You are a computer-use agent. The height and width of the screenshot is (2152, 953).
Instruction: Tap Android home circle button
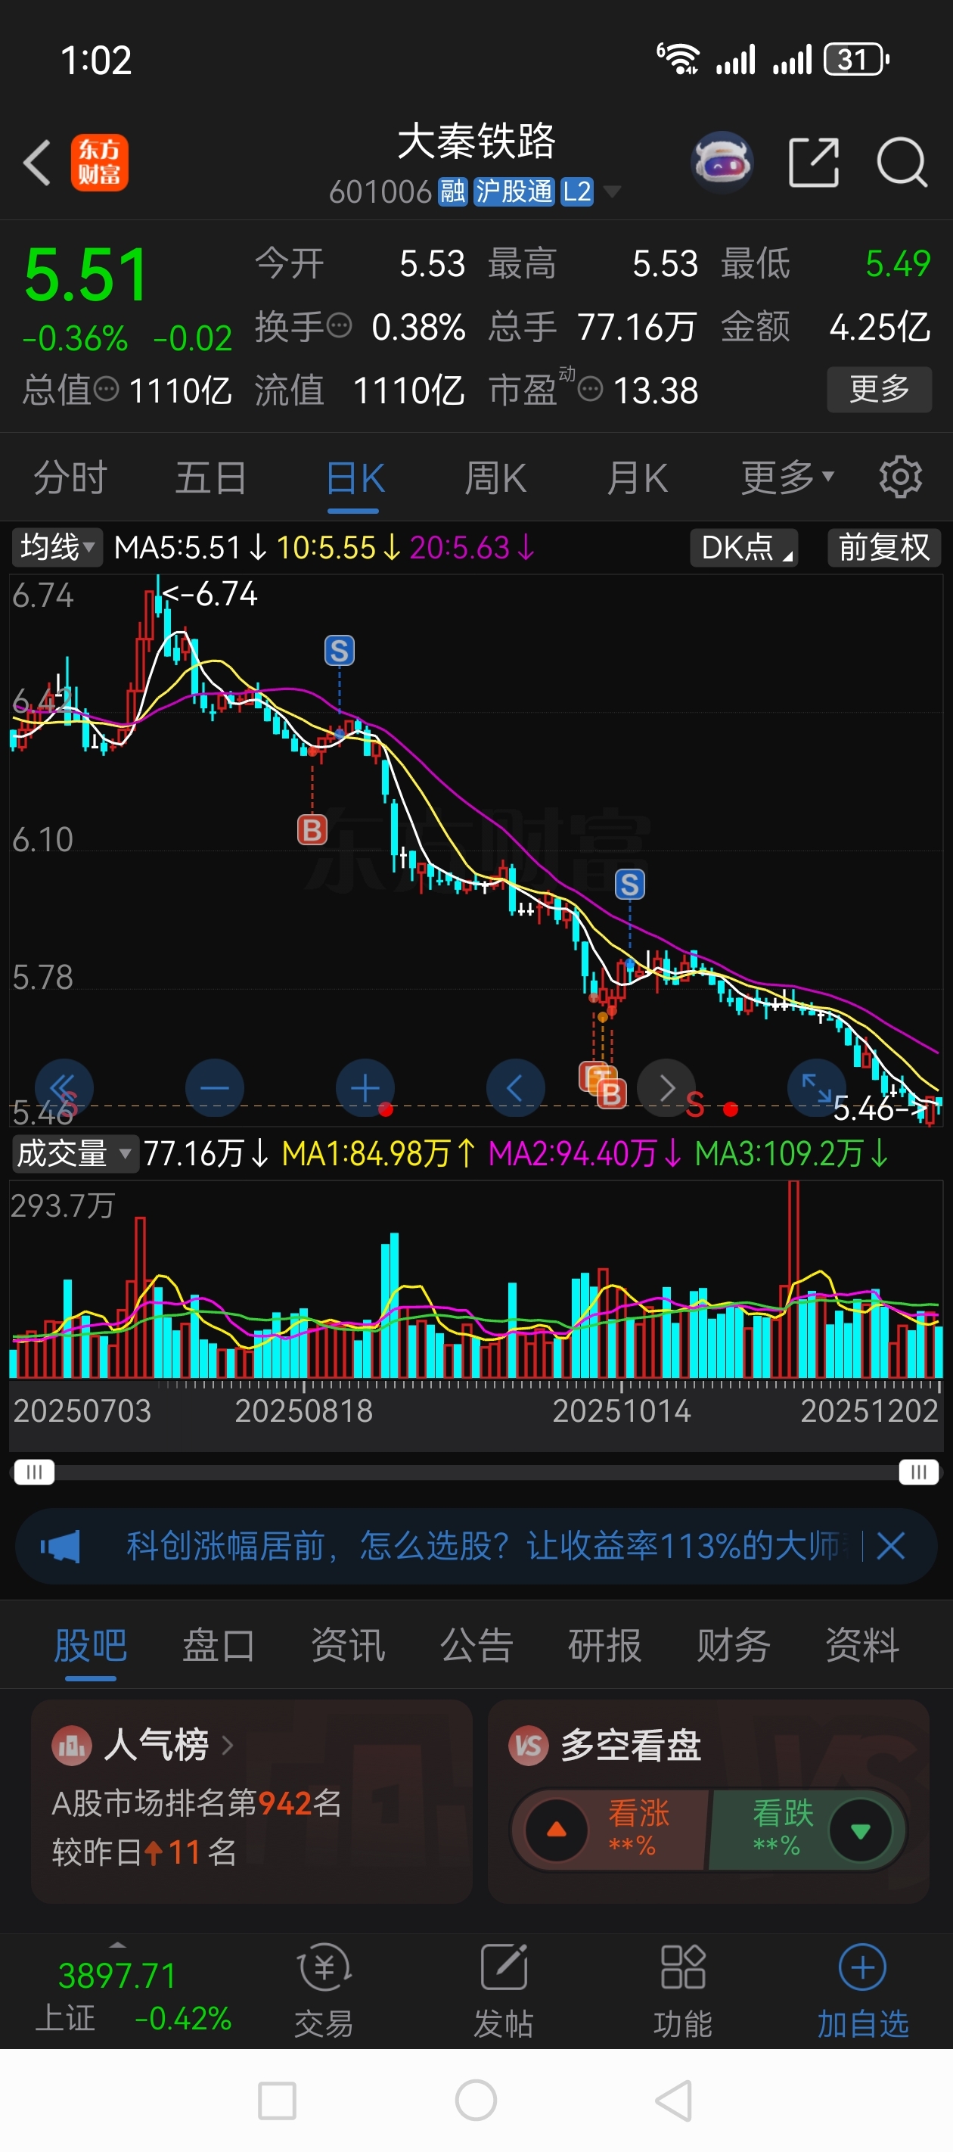coord(476,2101)
